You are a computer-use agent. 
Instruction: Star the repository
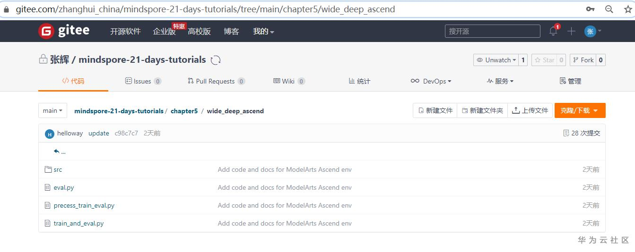544,60
